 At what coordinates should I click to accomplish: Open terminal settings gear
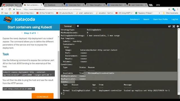coord(178,26)
